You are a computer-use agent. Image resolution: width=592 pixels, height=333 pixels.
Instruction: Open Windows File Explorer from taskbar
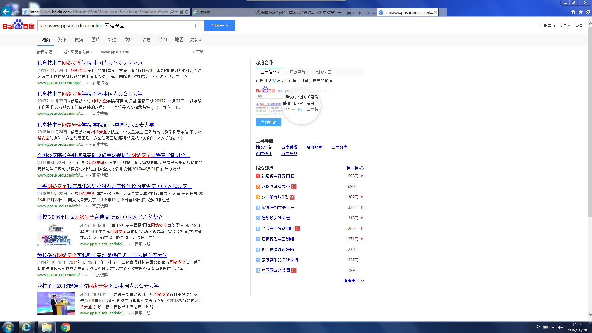[46, 327]
